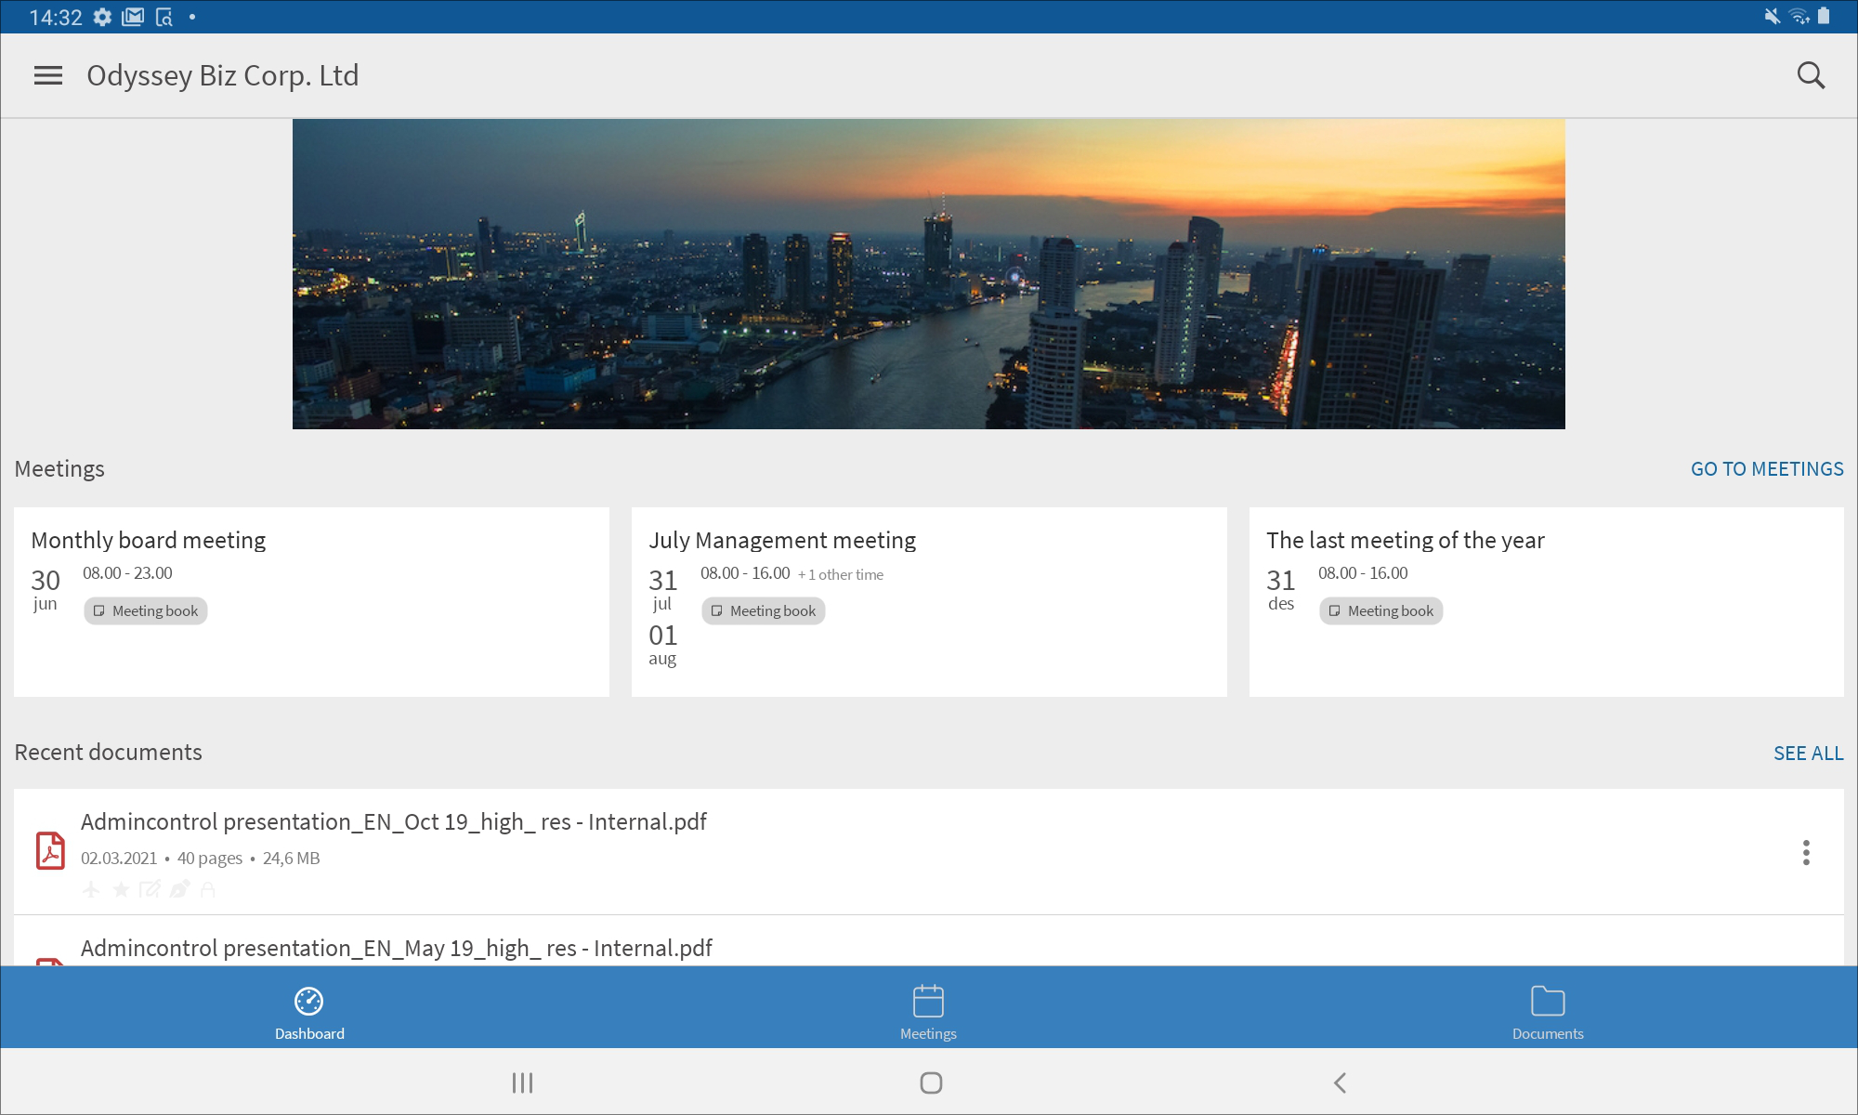Image resolution: width=1858 pixels, height=1115 pixels.
Task: Open The last meeting of the year title
Action: pyautogui.click(x=1406, y=540)
